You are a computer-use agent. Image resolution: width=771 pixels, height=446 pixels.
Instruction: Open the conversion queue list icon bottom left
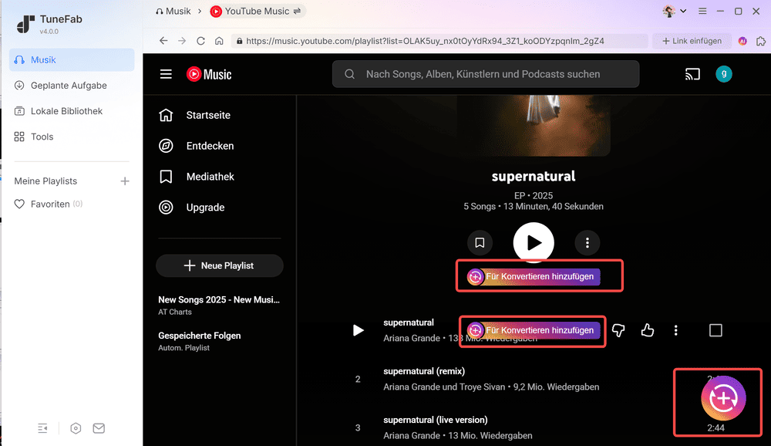pyautogui.click(x=42, y=428)
